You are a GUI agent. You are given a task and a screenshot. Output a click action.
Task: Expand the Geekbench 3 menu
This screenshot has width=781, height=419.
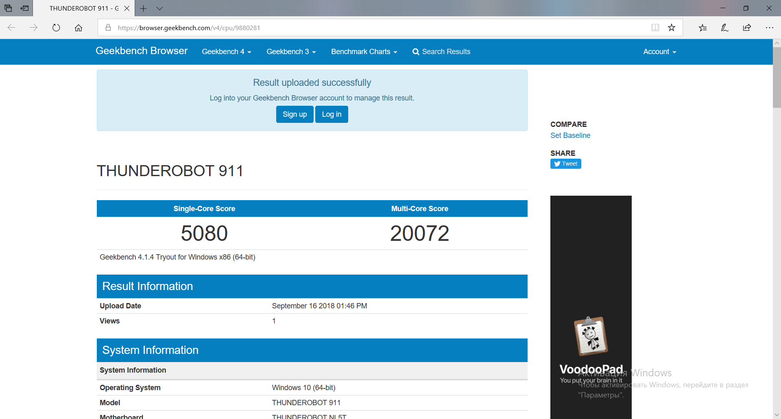(x=291, y=52)
